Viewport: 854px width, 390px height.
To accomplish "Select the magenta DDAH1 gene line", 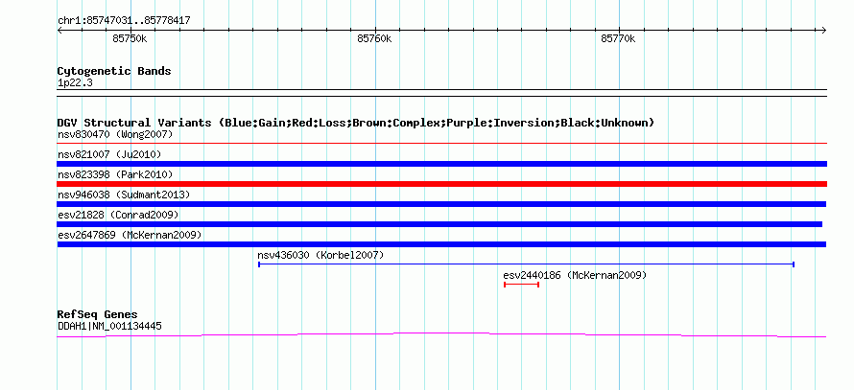I will coord(441,335).
